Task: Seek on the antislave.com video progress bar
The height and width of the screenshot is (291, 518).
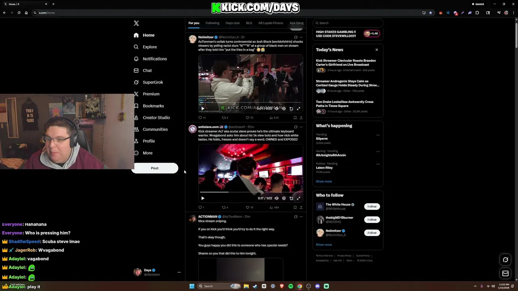Action: tap(251, 192)
